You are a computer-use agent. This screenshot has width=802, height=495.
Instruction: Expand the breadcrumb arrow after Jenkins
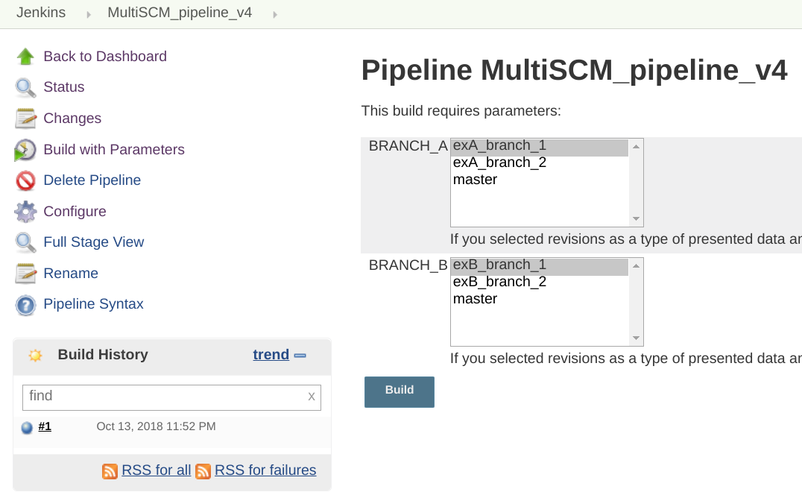[89, 14]
